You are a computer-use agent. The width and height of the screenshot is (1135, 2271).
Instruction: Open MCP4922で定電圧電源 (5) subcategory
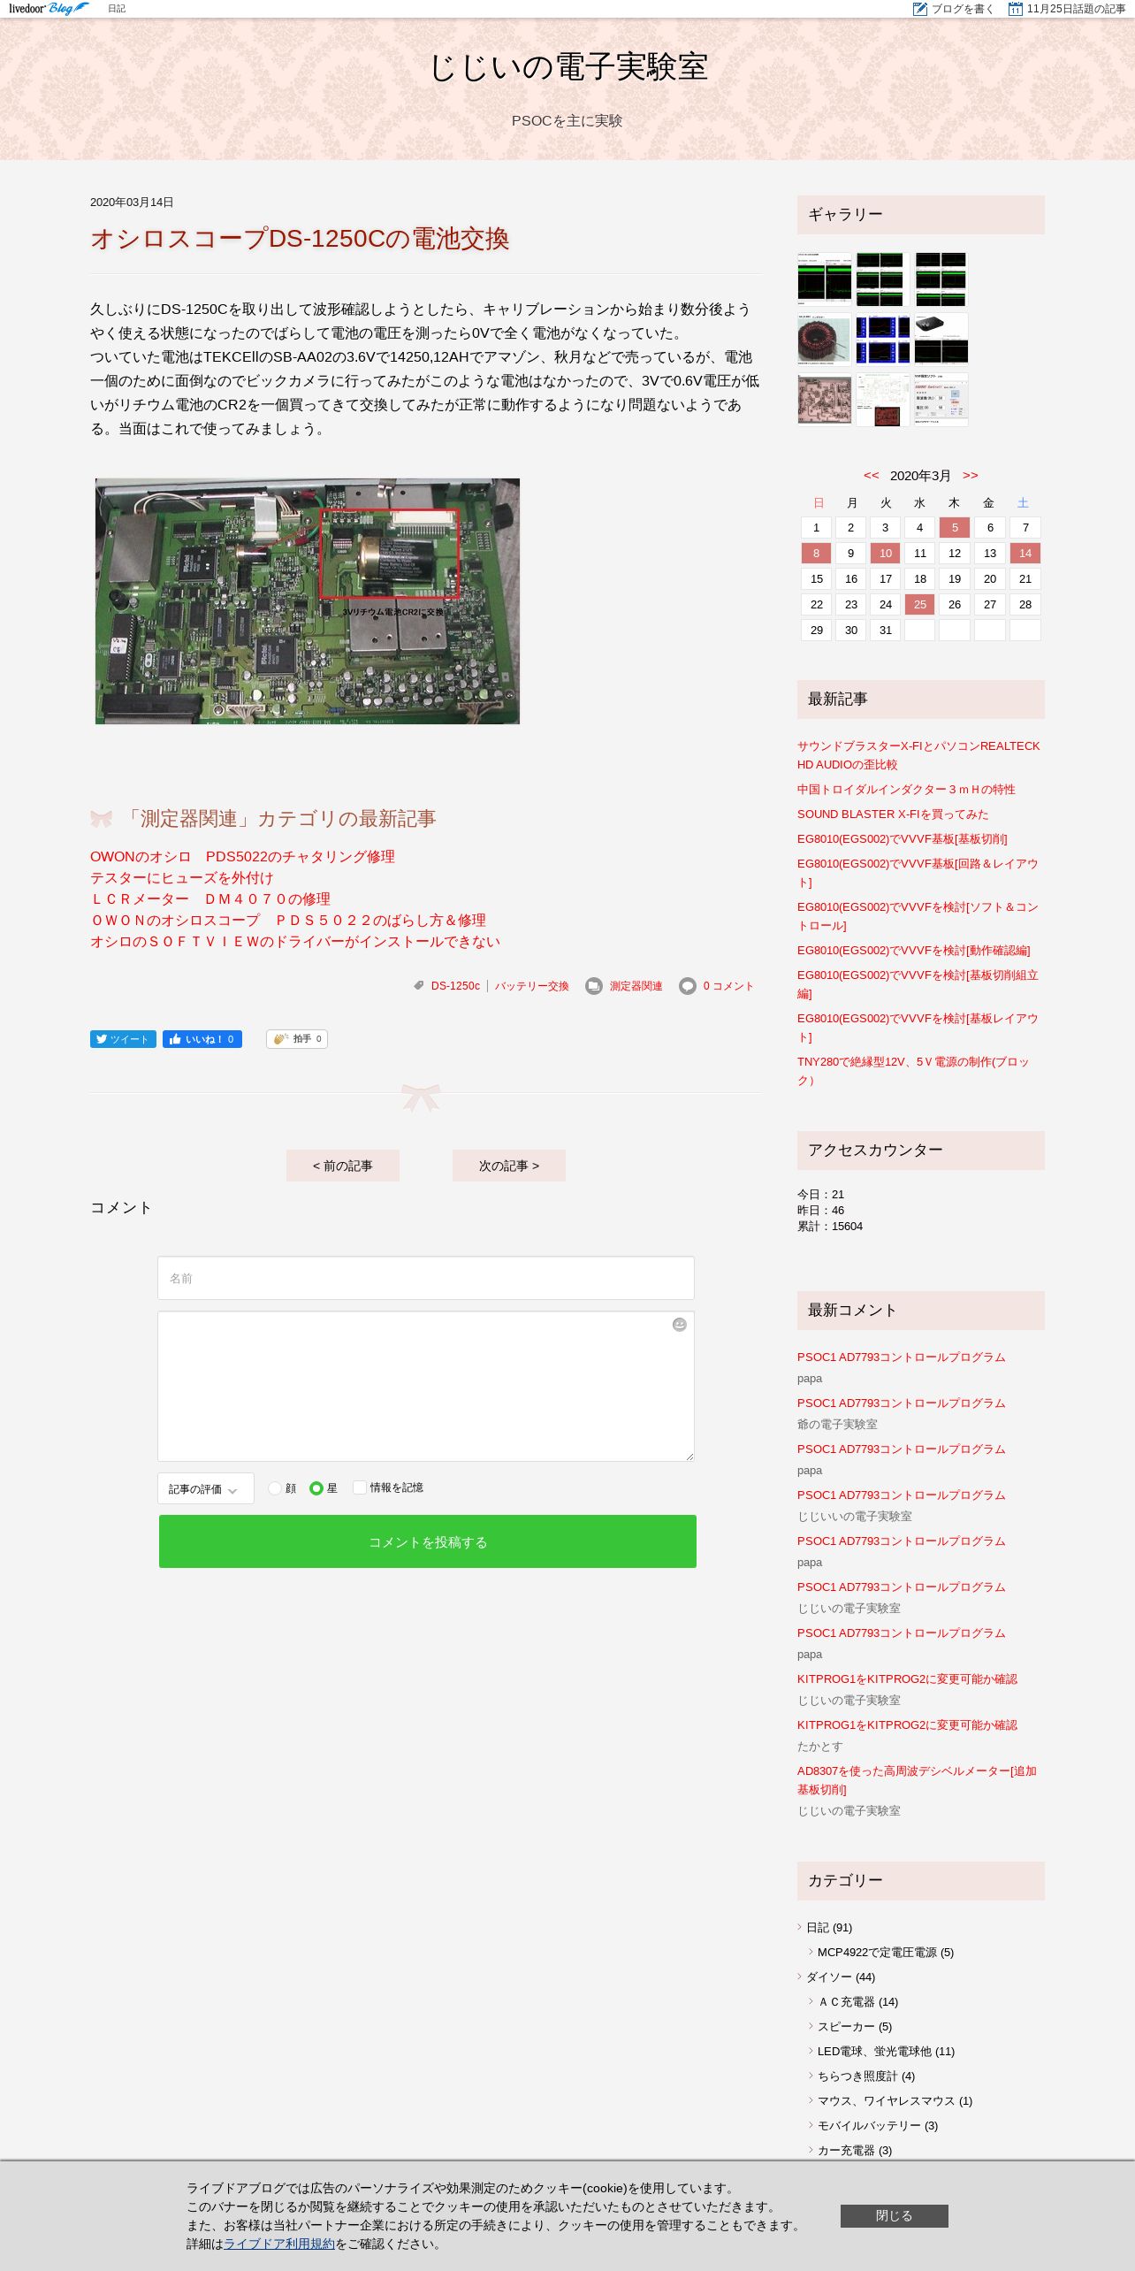point(886,1952)
